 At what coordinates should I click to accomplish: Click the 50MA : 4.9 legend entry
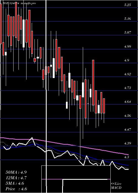click(x=16, y=172)
